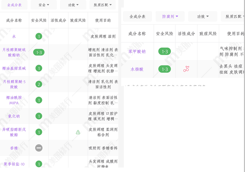The image size is (245, 172).
Task: Click safety badge 1 for 异硬脂醇新戊酸酯
Action: (39, 132)
